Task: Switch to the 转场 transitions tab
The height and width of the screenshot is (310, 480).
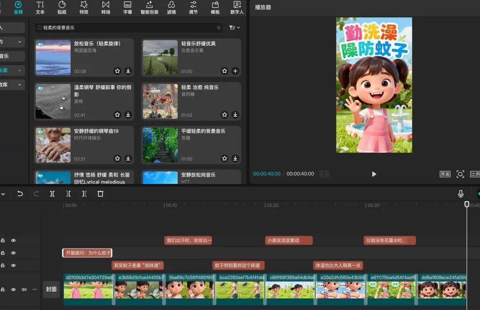Action: point(106,8)
